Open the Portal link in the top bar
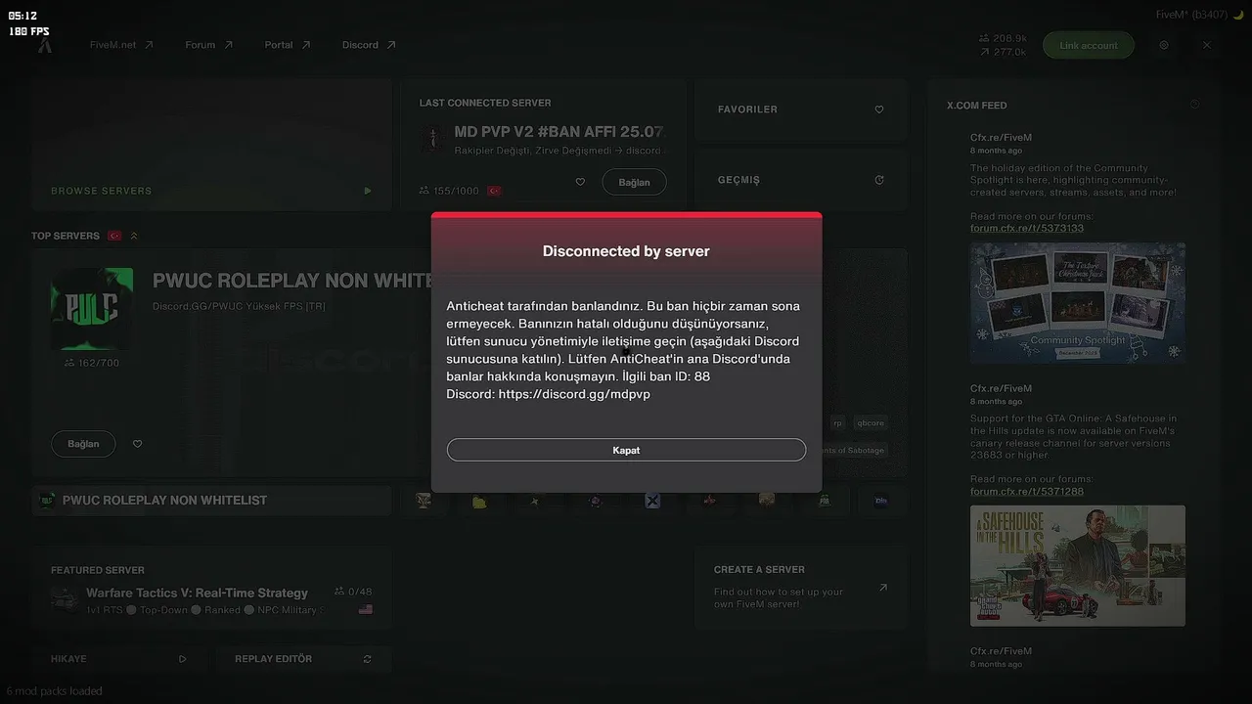Image resolution: width=1252 pixels, height=704 pixels. [287, 45]
